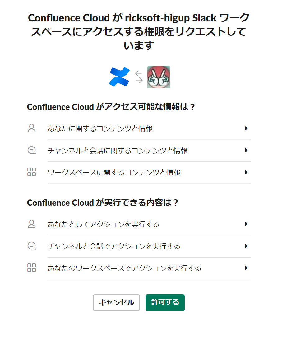
Task: Expand arrow for チャンネルと会話でアクションを実行する
Action: pyautogui.click(x=246, y=246)
